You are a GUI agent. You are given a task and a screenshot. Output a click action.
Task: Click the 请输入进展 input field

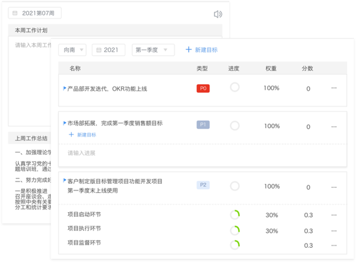coord(81,153)
